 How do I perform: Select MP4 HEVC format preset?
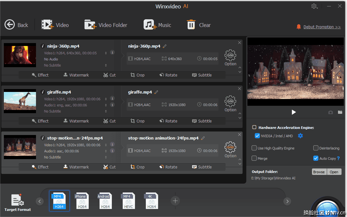[128, 201]
